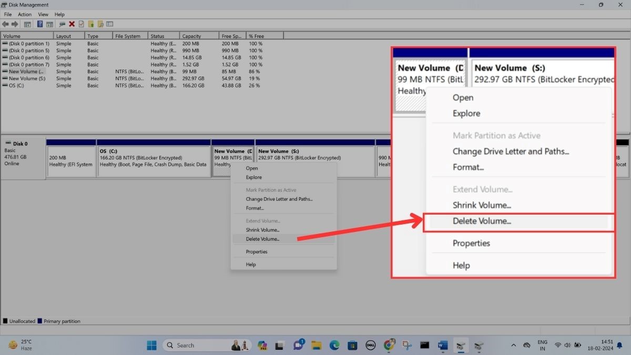The height and width of the screenshot is (355, 631).
Task: Click the folder-with-magnifier toolbar icon
Action: [x=101, y=24]
